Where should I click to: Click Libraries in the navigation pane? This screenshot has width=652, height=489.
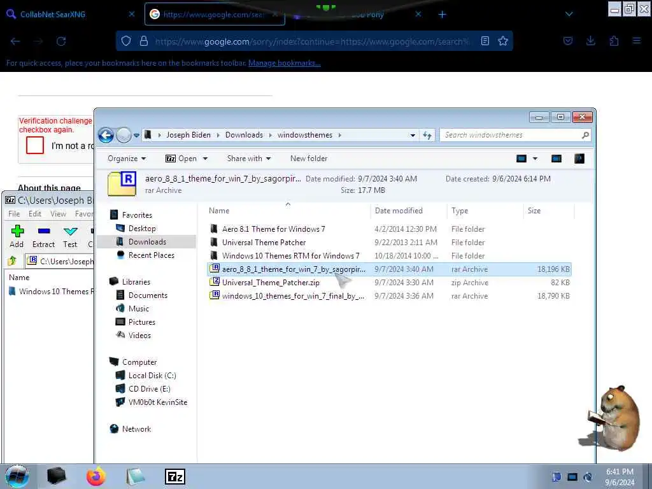[136, 282]
